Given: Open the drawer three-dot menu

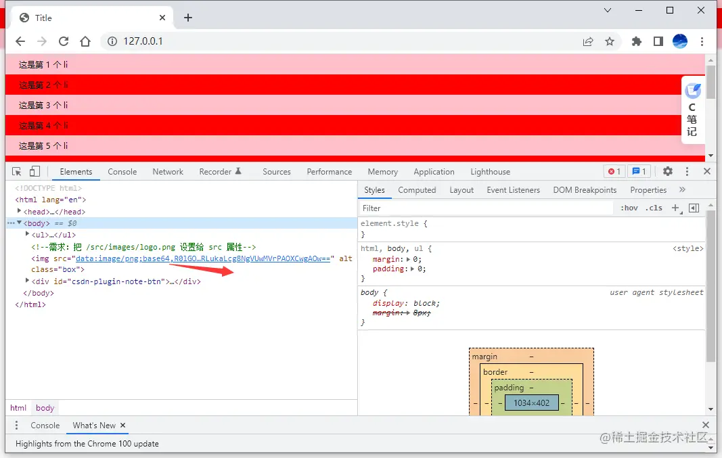Looking at the screenshot, I should tap(16, 426).
